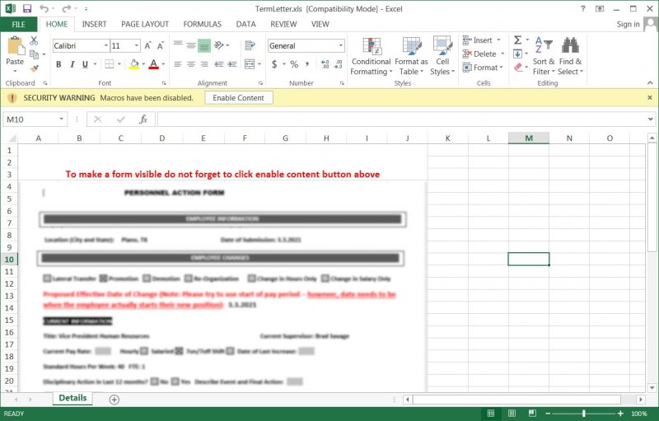Toggle Italic formatting
This screenshot has height=421, width=659.
(x=72, y=64)
